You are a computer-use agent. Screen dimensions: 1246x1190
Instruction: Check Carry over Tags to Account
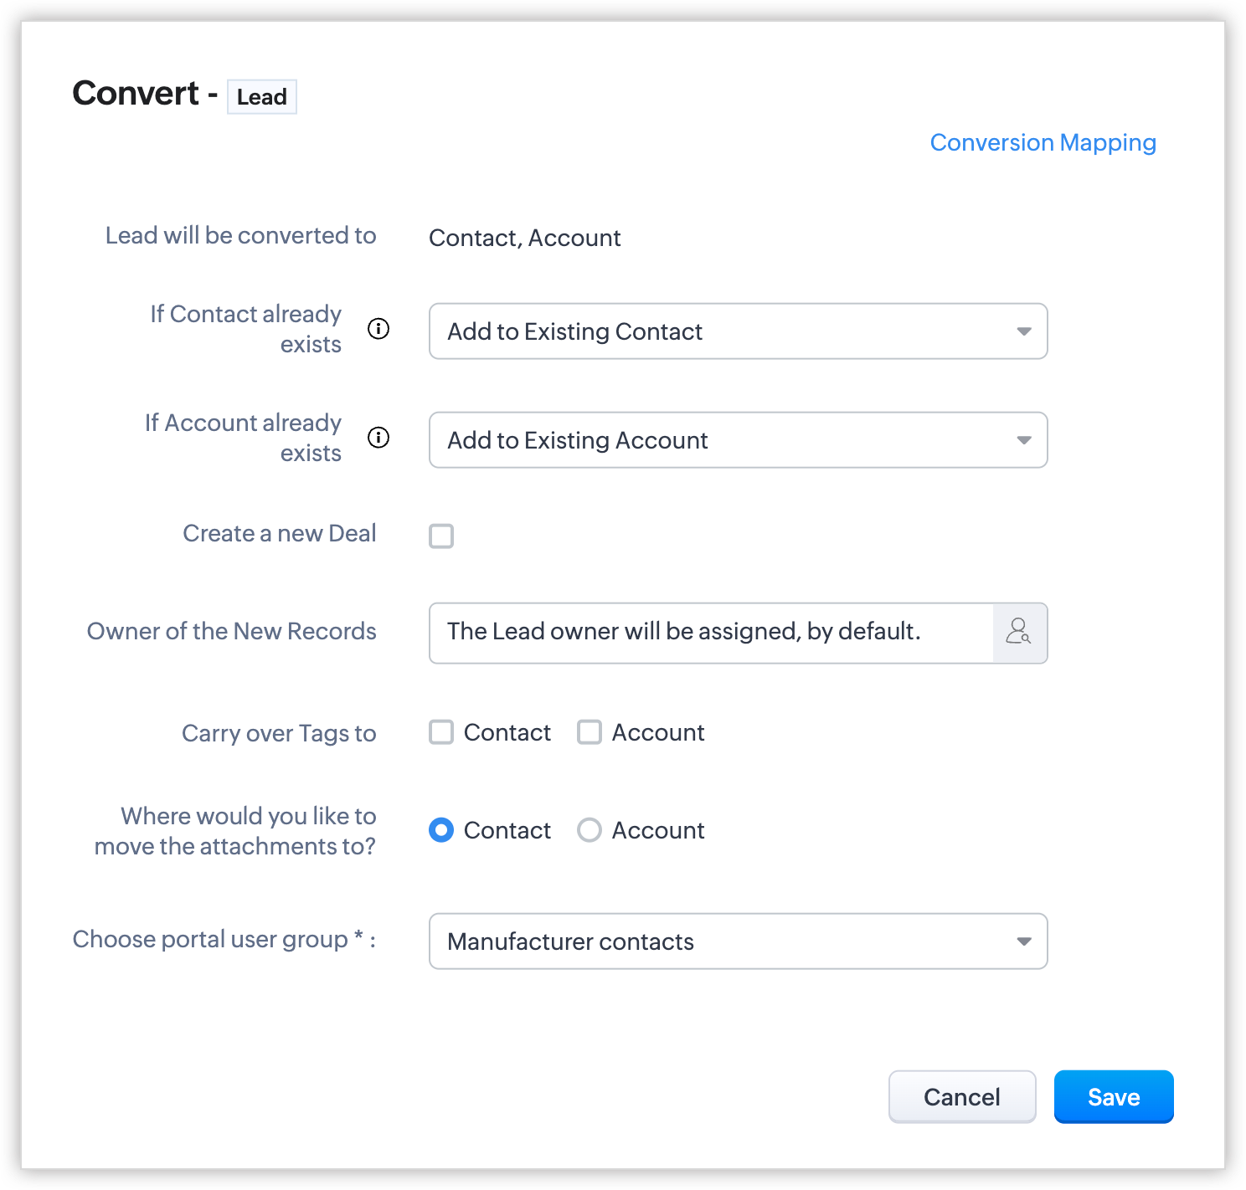[590, 732]
